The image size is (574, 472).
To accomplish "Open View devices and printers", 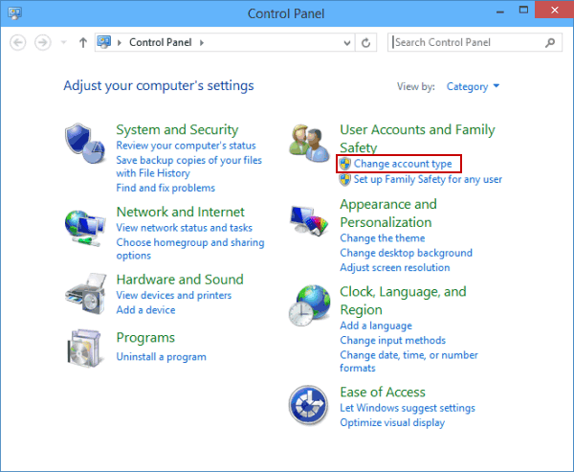I will 174,295.
